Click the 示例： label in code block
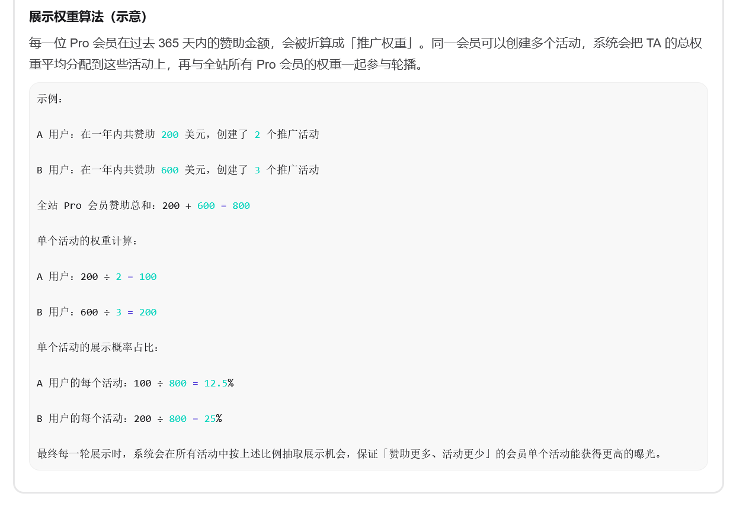Viewport: 733px width, 506px height. 50,99
